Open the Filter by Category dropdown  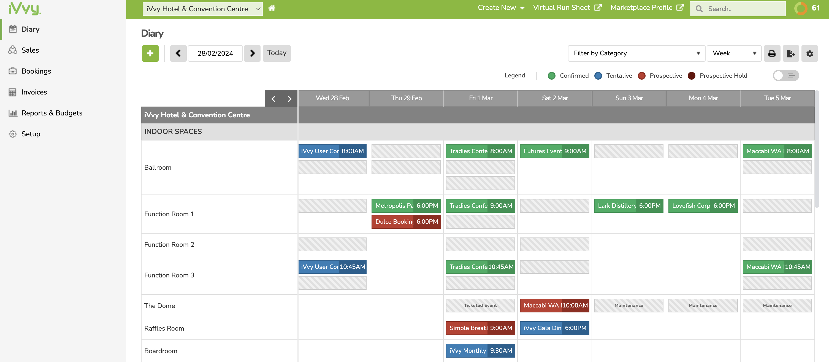tap(636, 53)
